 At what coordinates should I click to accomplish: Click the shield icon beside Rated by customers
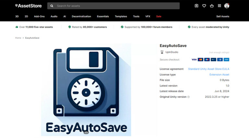[x=70, y=27]
